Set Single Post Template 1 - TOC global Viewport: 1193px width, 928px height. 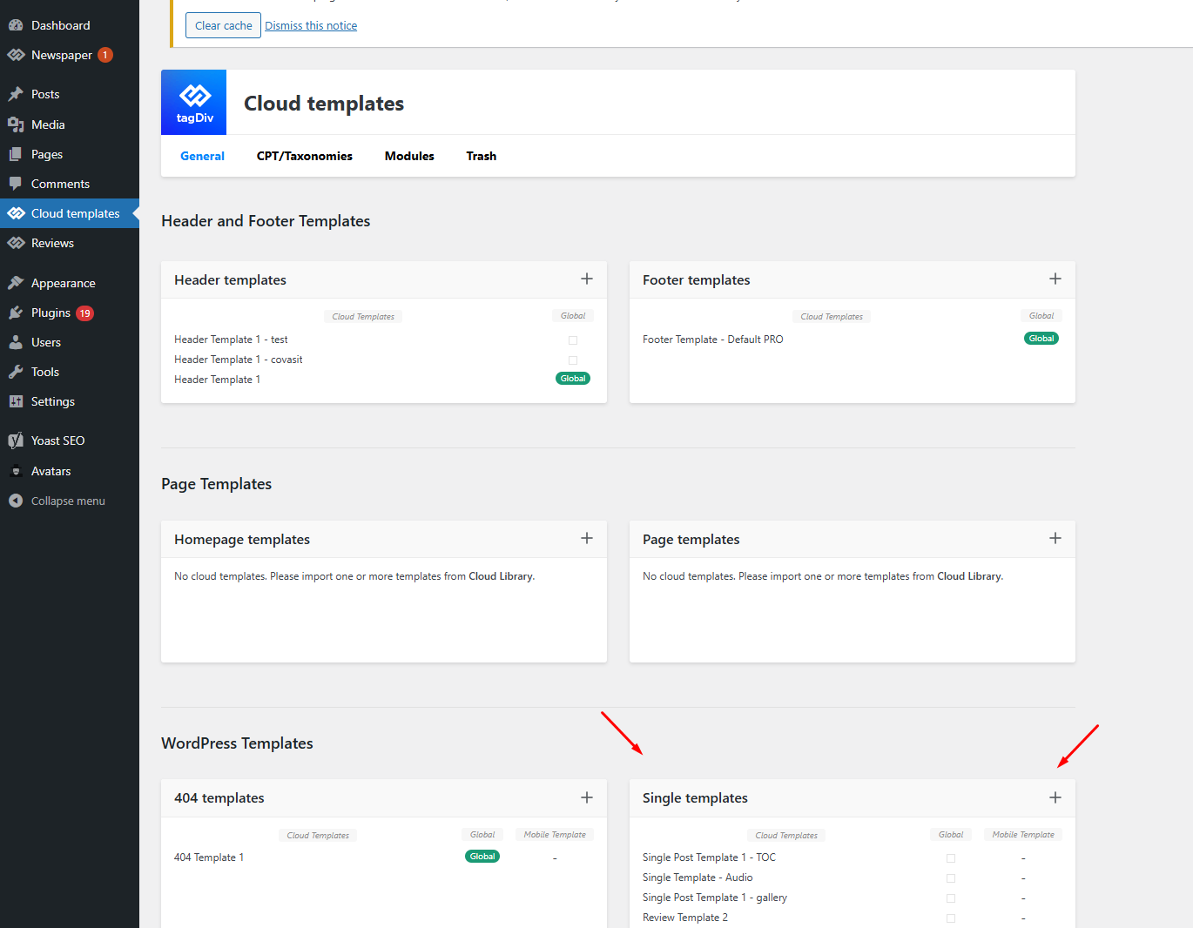coord(951,858)
